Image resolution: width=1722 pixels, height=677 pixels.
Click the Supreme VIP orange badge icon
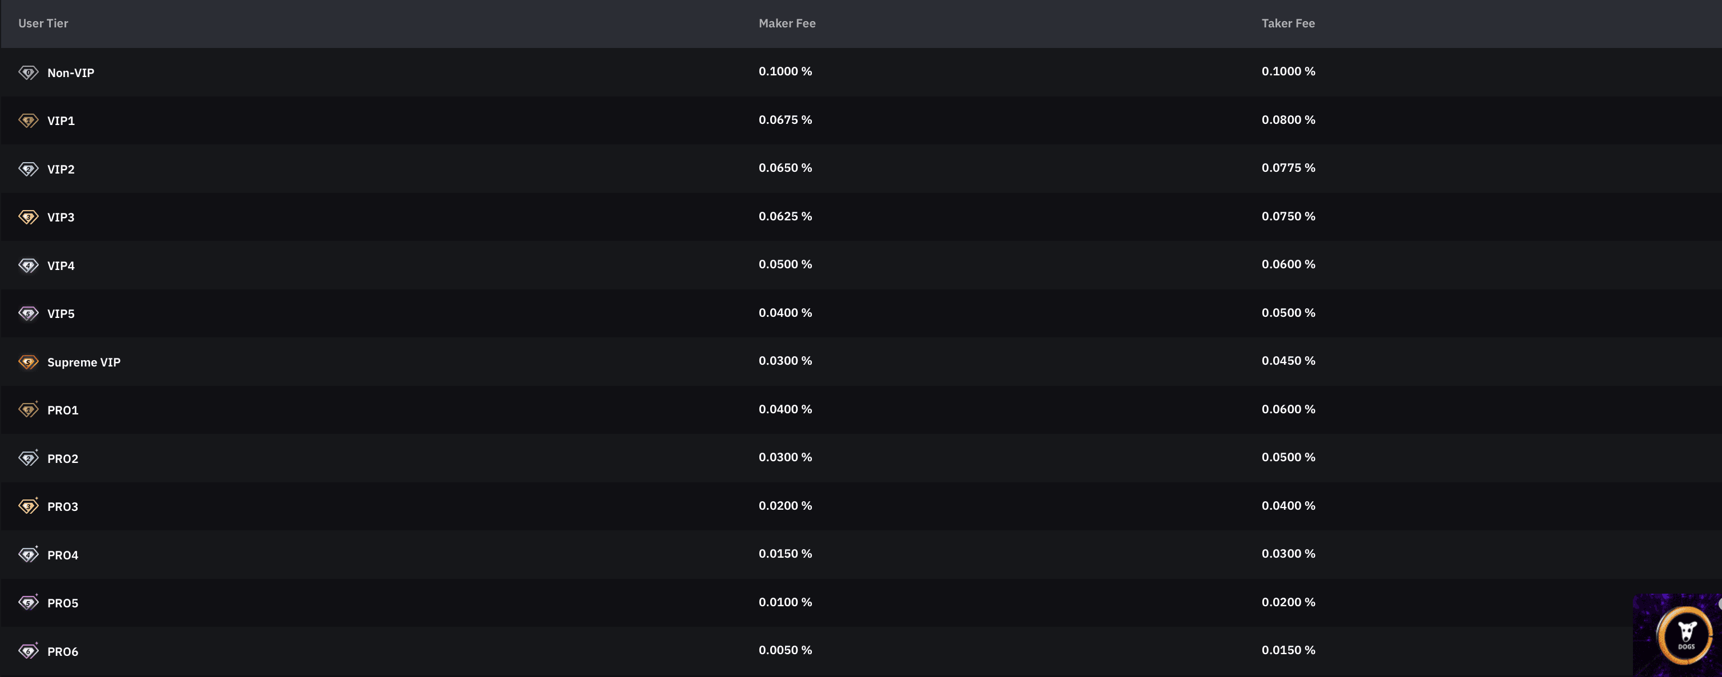28,362
